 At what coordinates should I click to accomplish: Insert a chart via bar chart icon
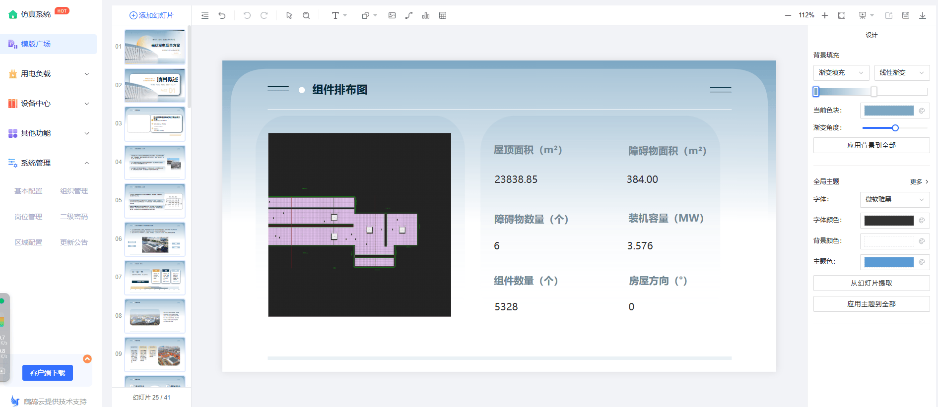426,15
